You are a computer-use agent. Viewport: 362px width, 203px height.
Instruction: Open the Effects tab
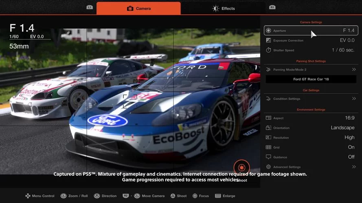[x=223, y=8]
